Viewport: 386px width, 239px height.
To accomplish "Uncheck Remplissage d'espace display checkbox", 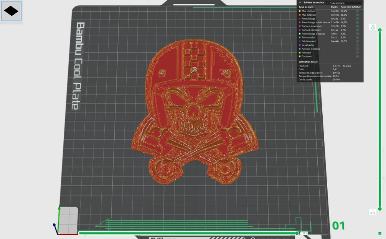I will (358, 34).
